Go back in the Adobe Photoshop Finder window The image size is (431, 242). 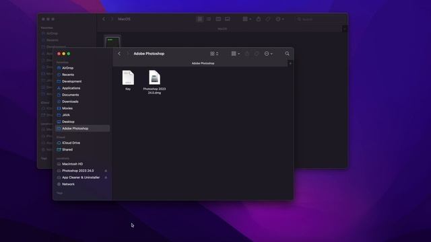pos(119,54)
